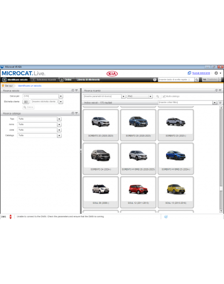Expand the Area dropdown
Screen dimensions: 224x284
tap(59, 130)
